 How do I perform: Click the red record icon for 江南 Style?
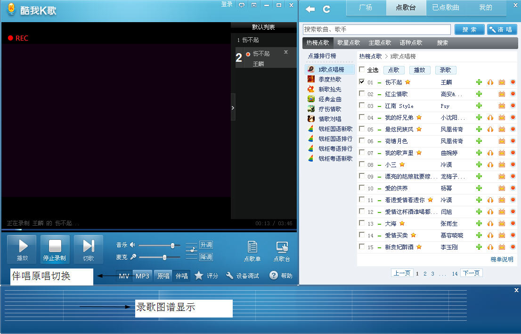point(513,106)
